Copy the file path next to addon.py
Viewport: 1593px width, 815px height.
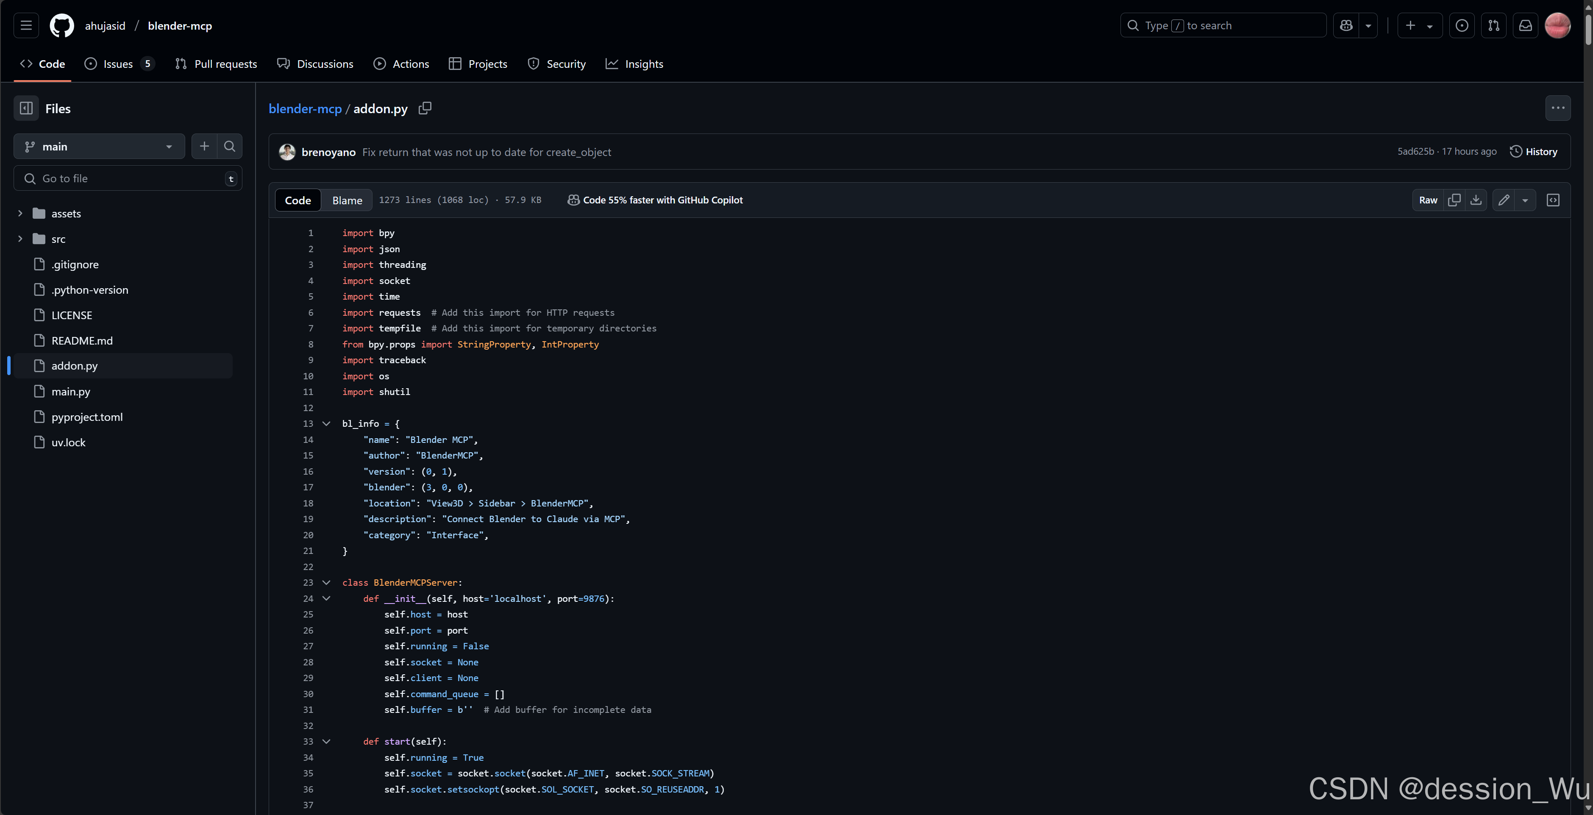point(425,108)
